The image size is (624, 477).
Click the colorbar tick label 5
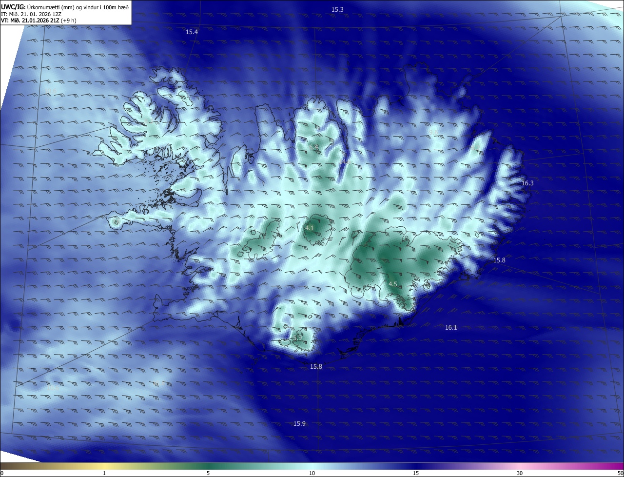point(208,473)
